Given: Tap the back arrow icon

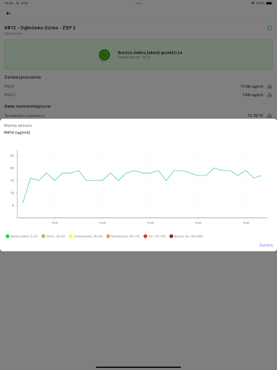Looking at the screenshot, I should point(9,13).
